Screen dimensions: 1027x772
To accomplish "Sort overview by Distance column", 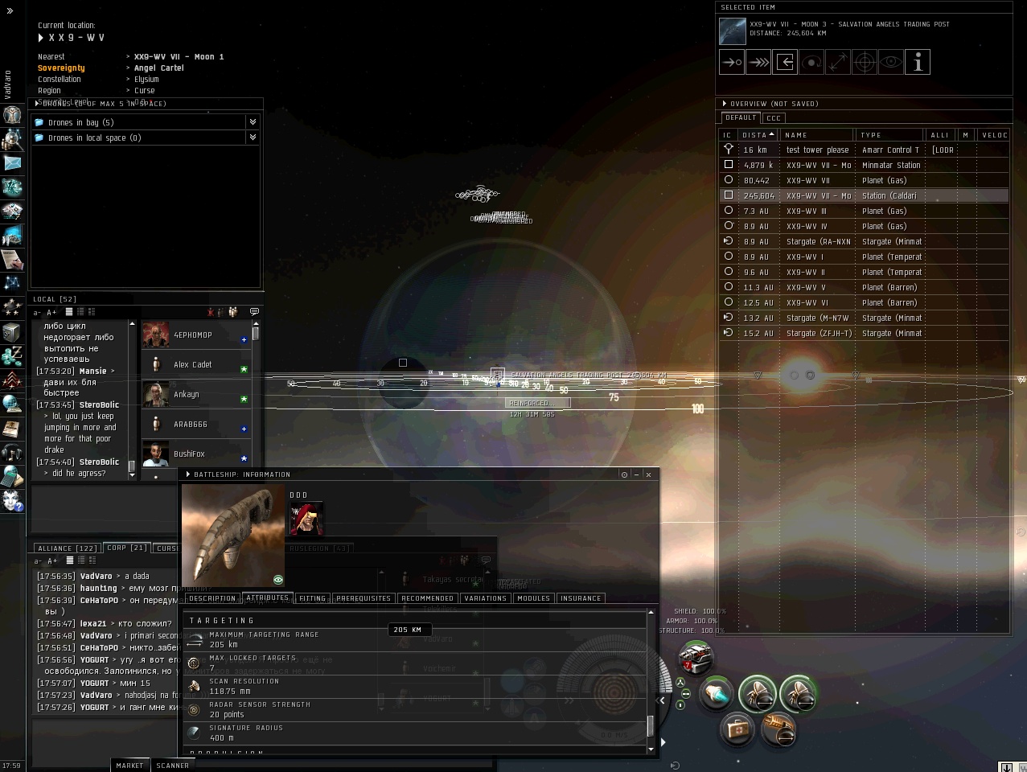I will pos(758,135).
